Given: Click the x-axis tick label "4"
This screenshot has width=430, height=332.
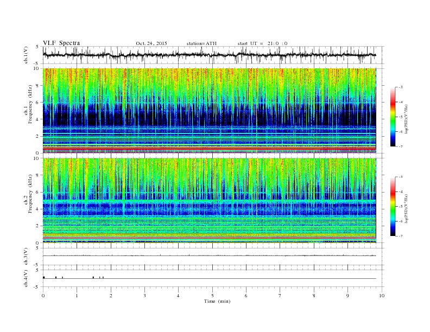Looking at the screenshot, I should pyautogui.click(x=178, y=296).
